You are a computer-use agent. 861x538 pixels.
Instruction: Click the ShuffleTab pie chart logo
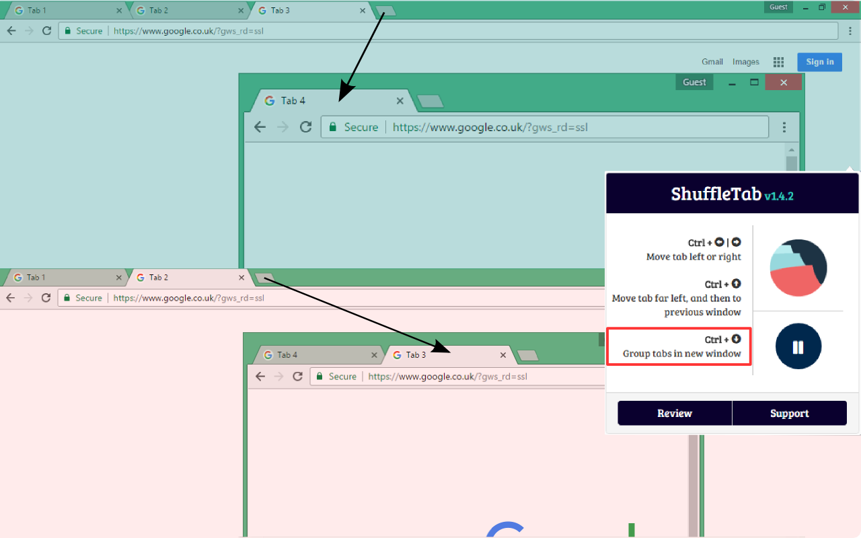798,267
